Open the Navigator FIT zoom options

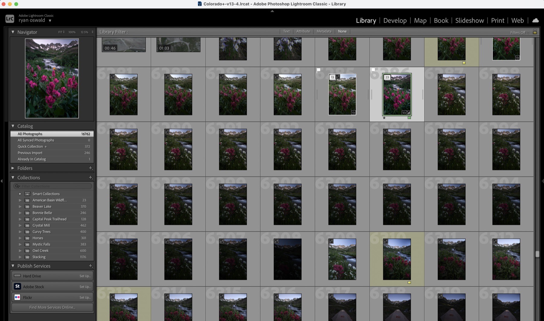point(61,32)
